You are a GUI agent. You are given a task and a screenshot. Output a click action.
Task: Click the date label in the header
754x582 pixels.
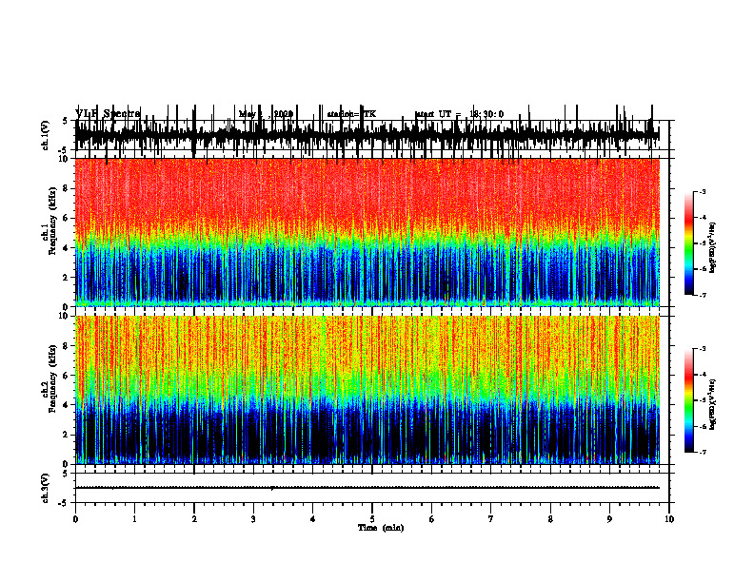tap(266, 114)
